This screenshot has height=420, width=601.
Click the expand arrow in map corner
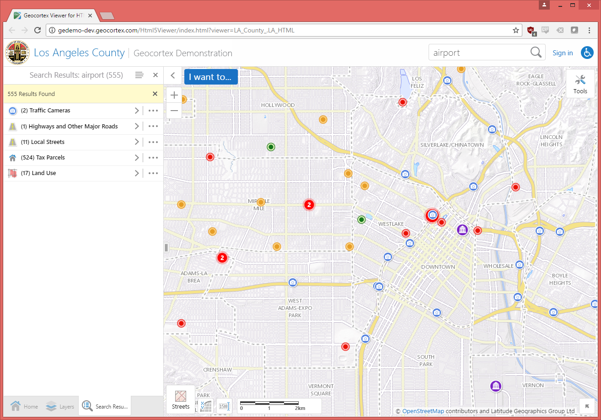(x=587, y=406)
